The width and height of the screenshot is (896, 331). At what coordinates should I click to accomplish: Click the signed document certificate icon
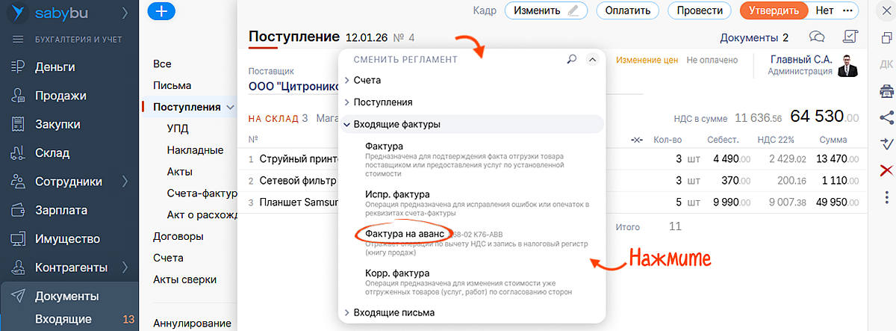pyautogui.click(x=848, y=37)
